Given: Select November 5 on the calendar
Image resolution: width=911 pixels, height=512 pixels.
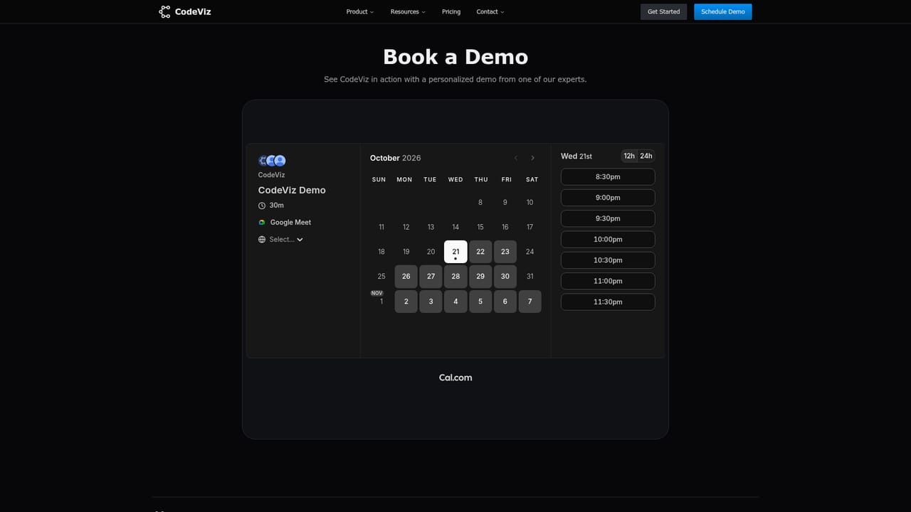Looking at the screenshot, I should [x=480, y=302].
